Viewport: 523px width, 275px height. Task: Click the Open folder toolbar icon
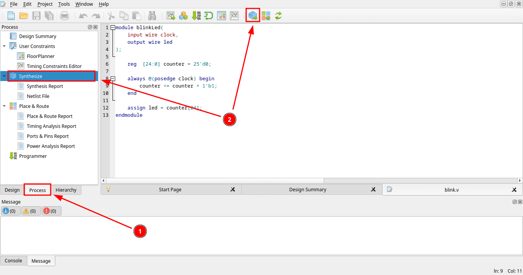click(x=24, y=16)
